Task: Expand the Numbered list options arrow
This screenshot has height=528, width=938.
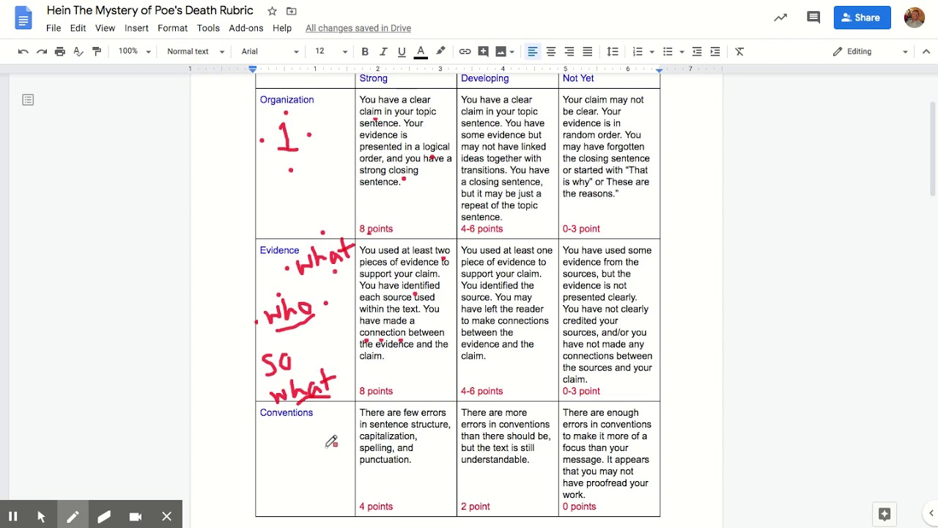Action: point(651,51)
